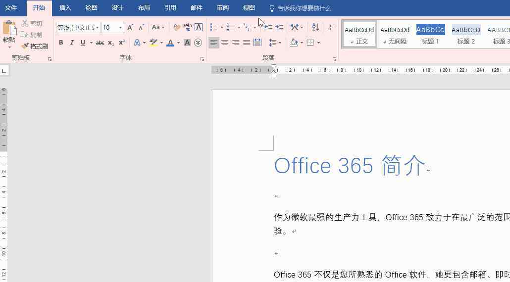Open the phonetic guide (wén) tool

[x=188, y=27]
